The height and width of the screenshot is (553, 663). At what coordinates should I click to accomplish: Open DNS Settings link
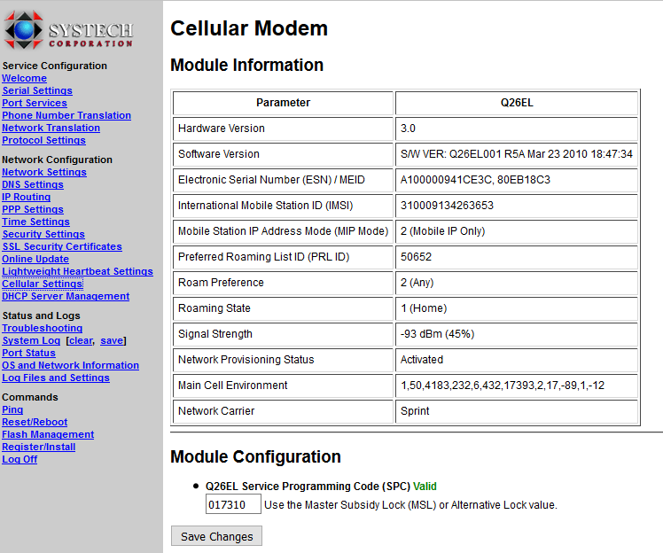(x=33, y=184)
